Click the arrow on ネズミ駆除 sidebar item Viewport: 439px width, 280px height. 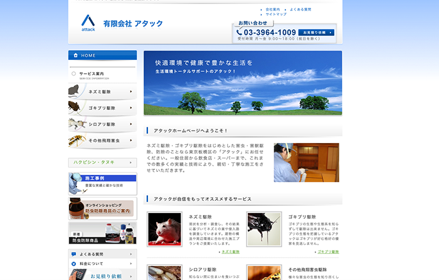coord(130,91)
